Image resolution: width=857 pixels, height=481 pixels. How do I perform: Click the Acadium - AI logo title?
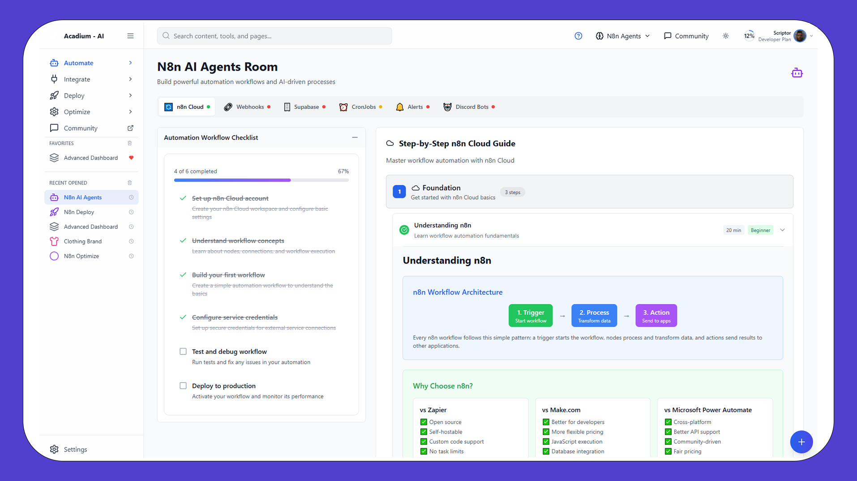[84, 36]
